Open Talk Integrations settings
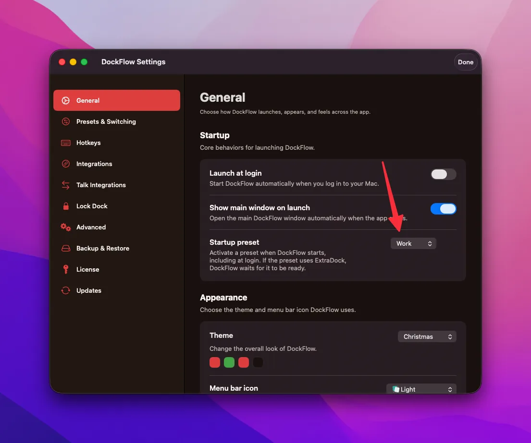This screenshot has width=531, height=443. [x=116, y=185]
